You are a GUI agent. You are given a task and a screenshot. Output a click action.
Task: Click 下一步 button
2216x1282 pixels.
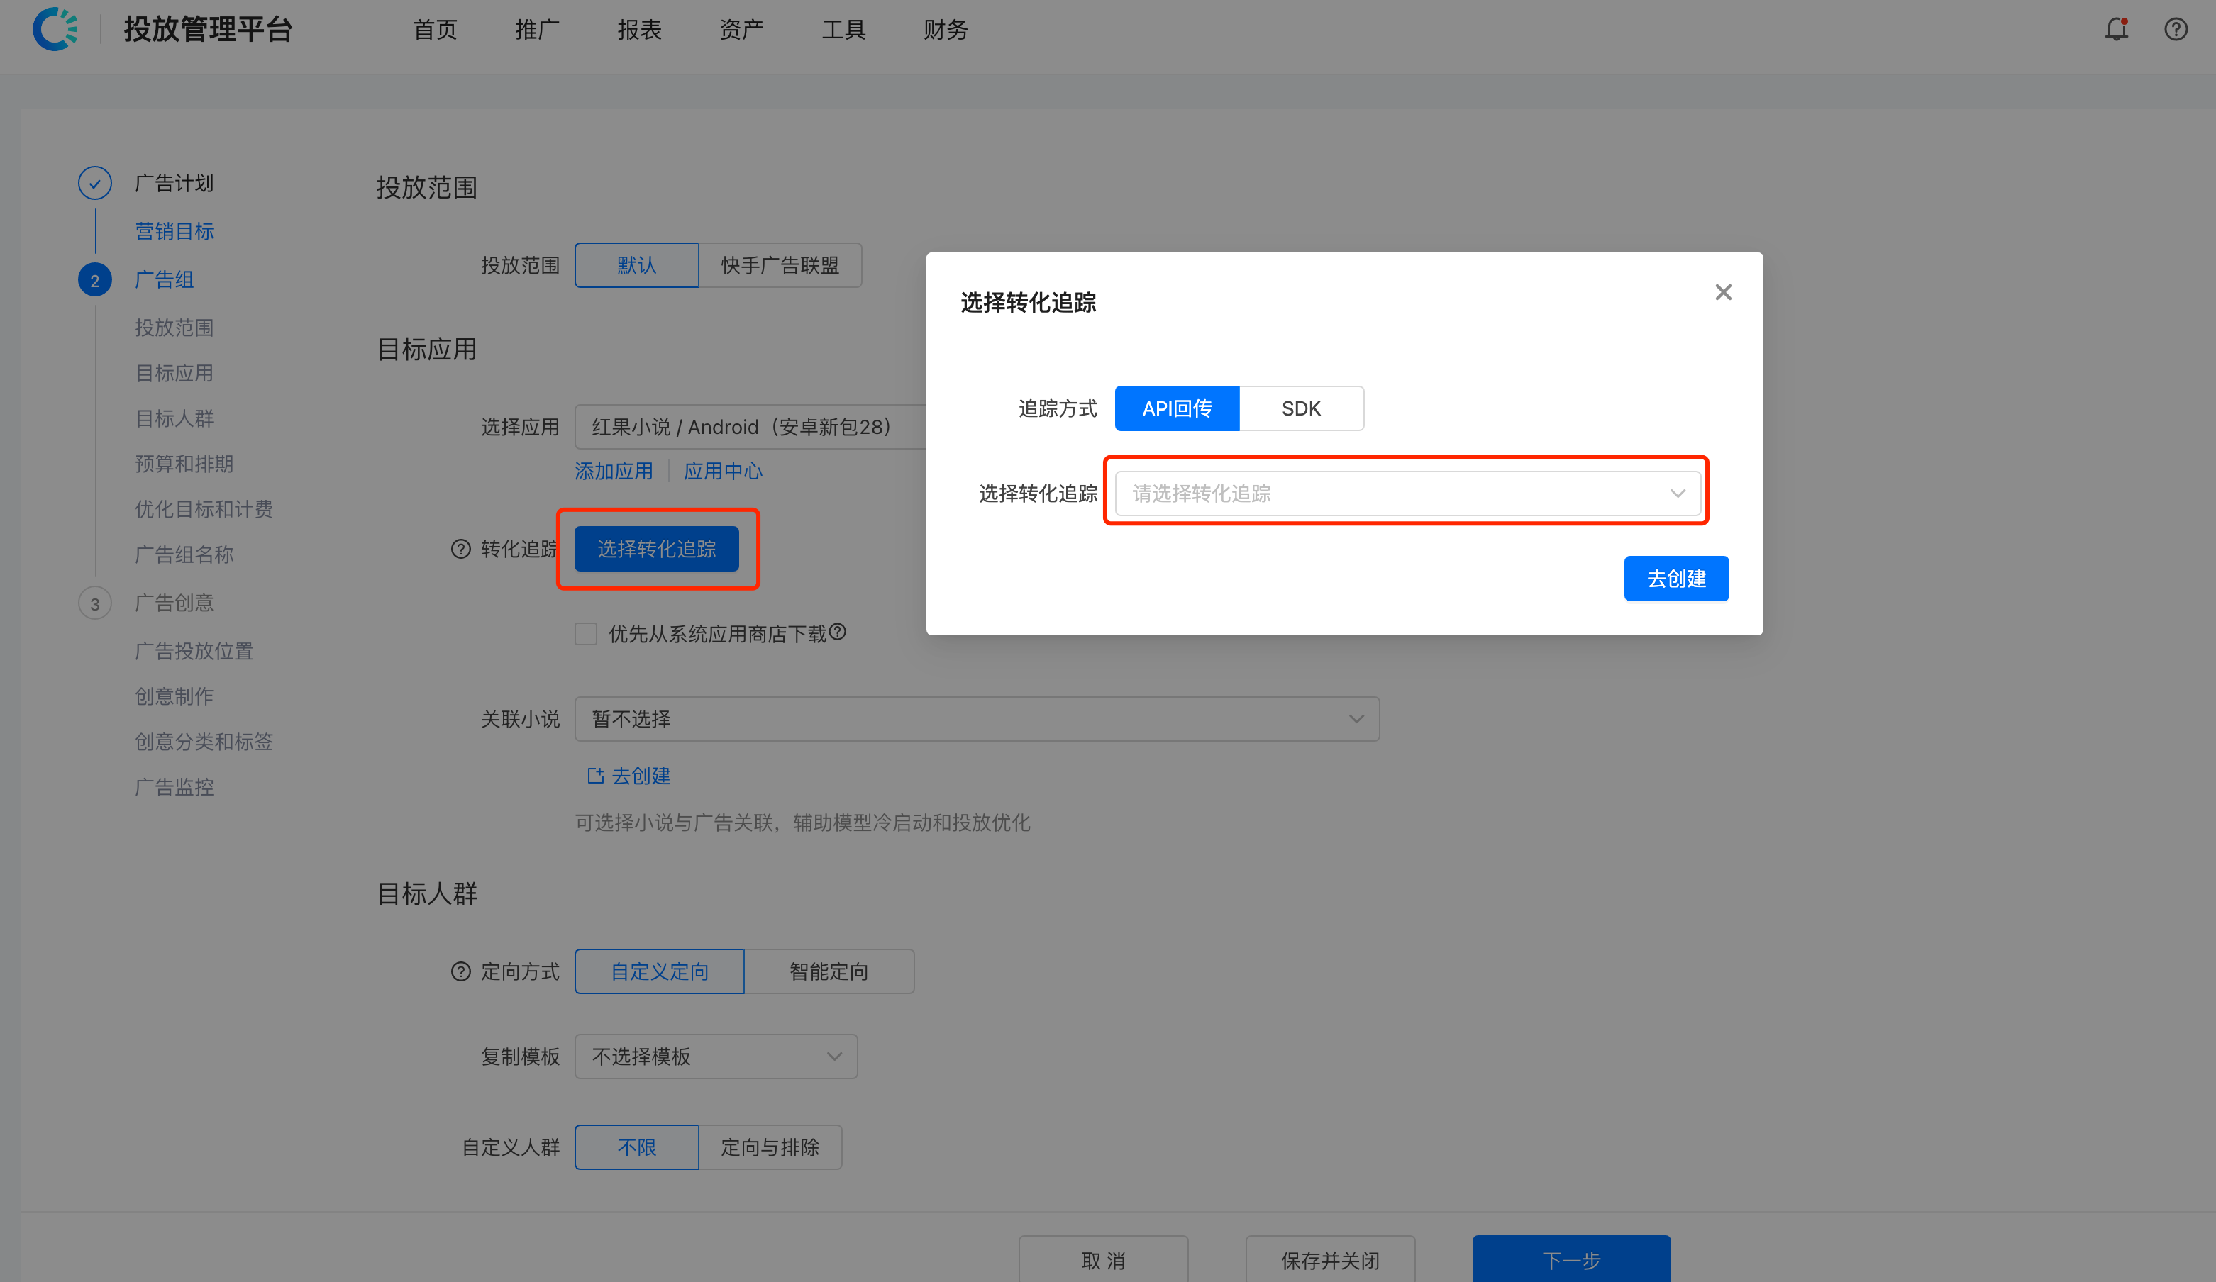click(1571, 1259)
